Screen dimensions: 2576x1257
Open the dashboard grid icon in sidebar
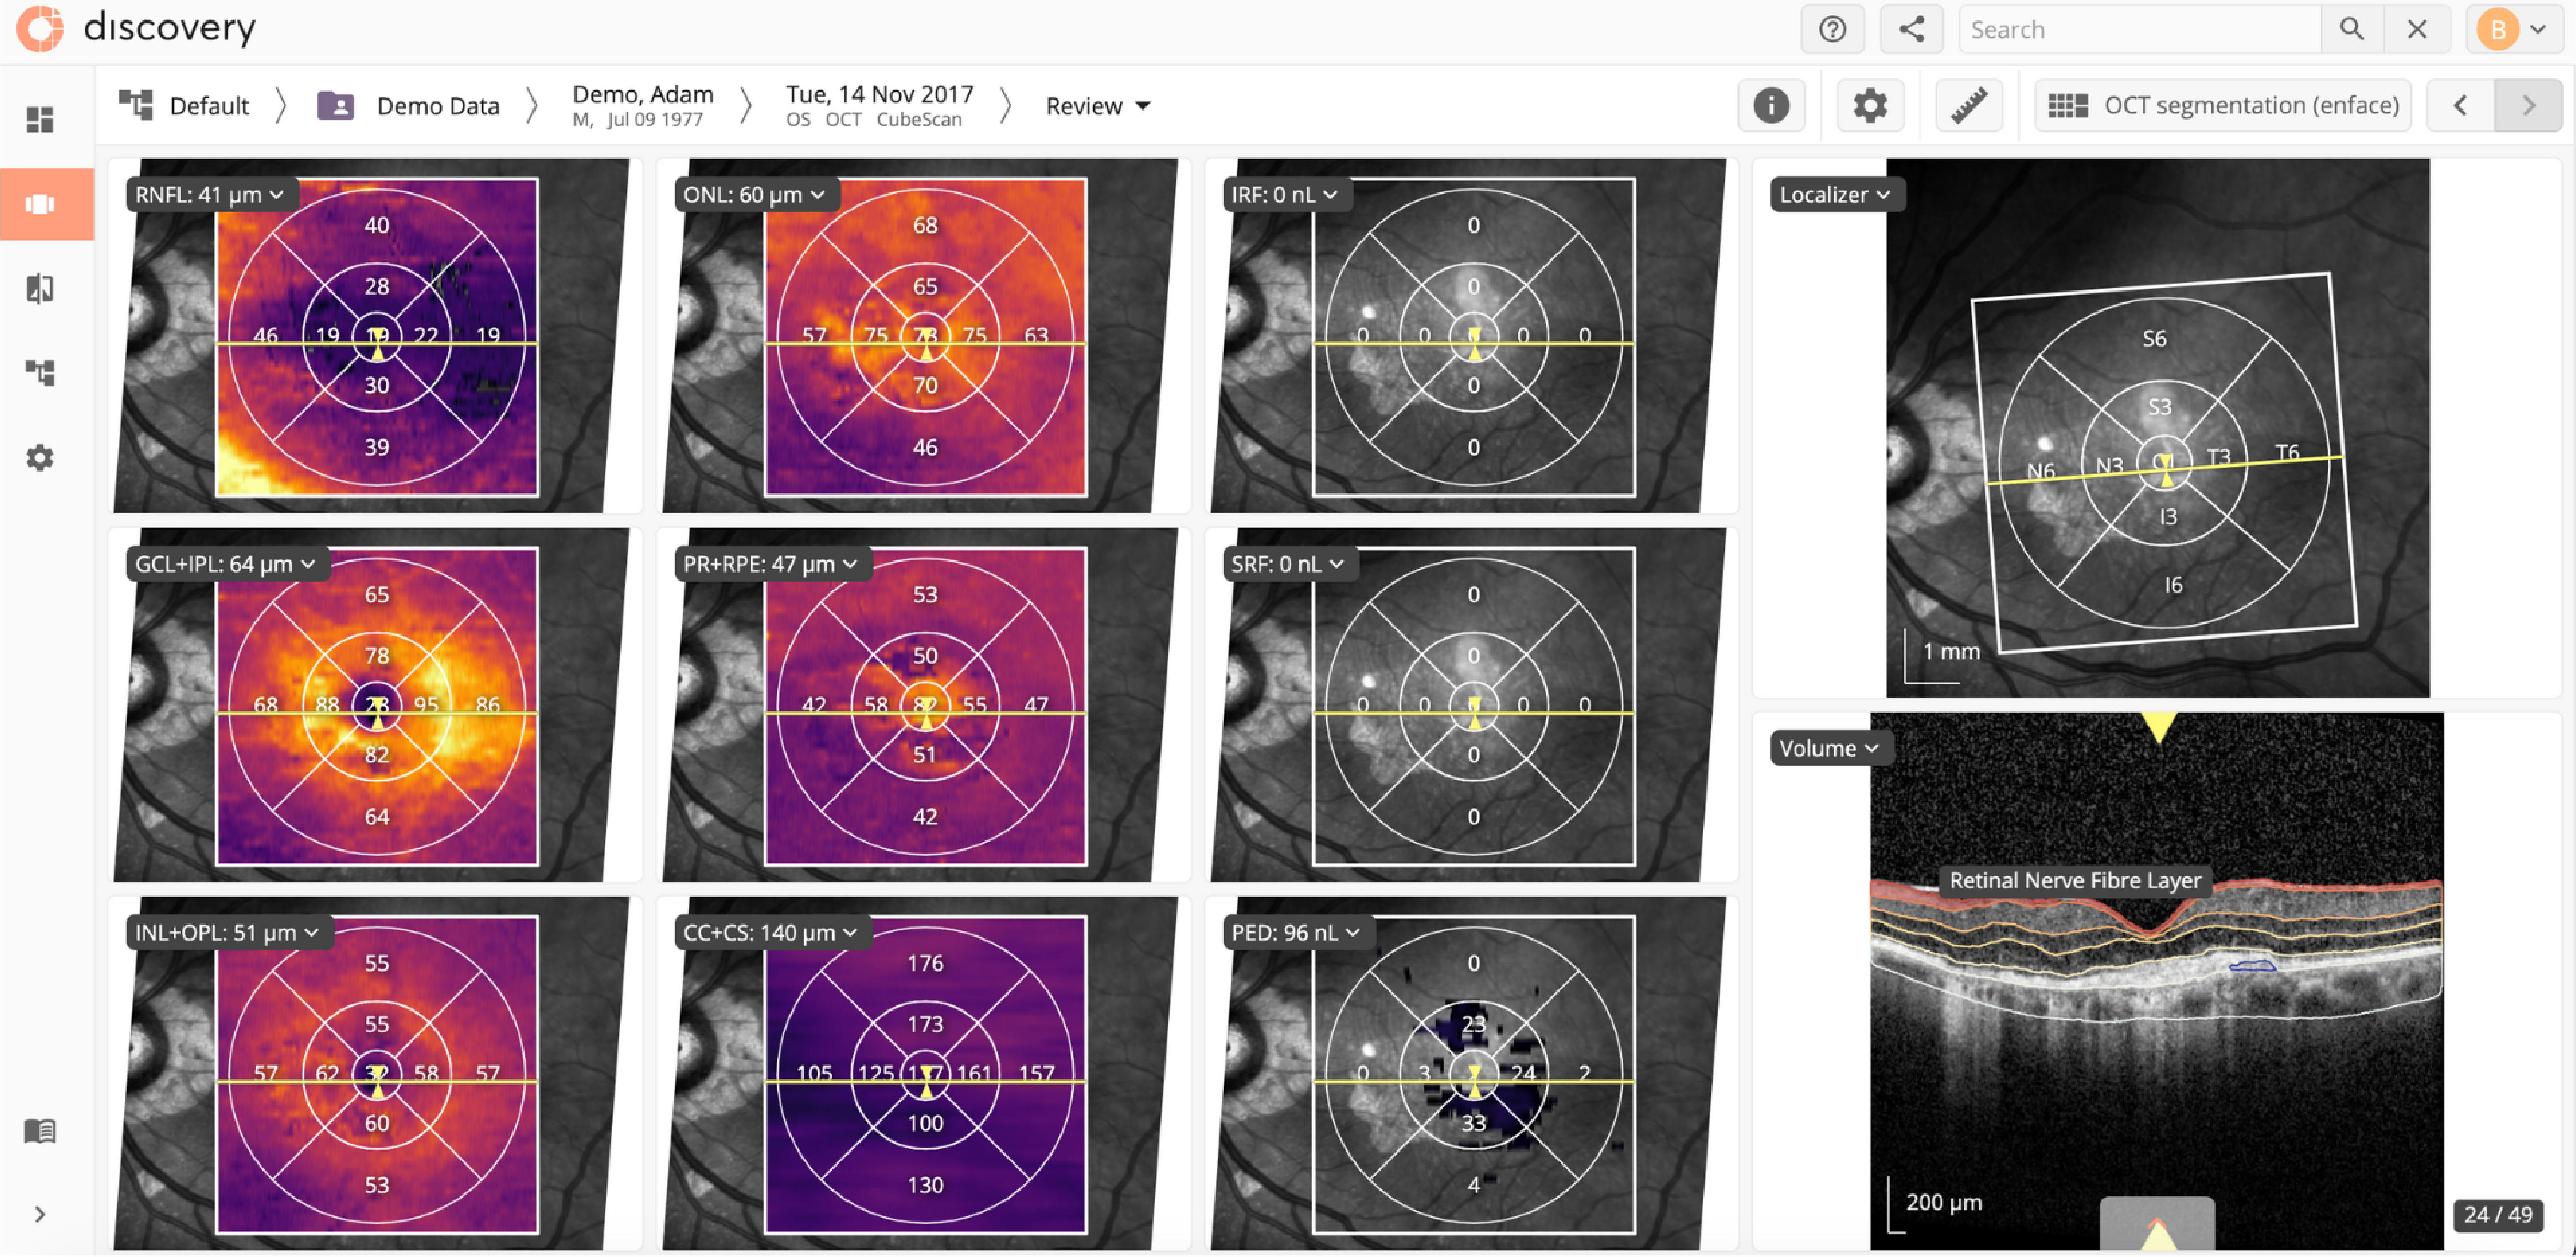(x=40, y=120)
